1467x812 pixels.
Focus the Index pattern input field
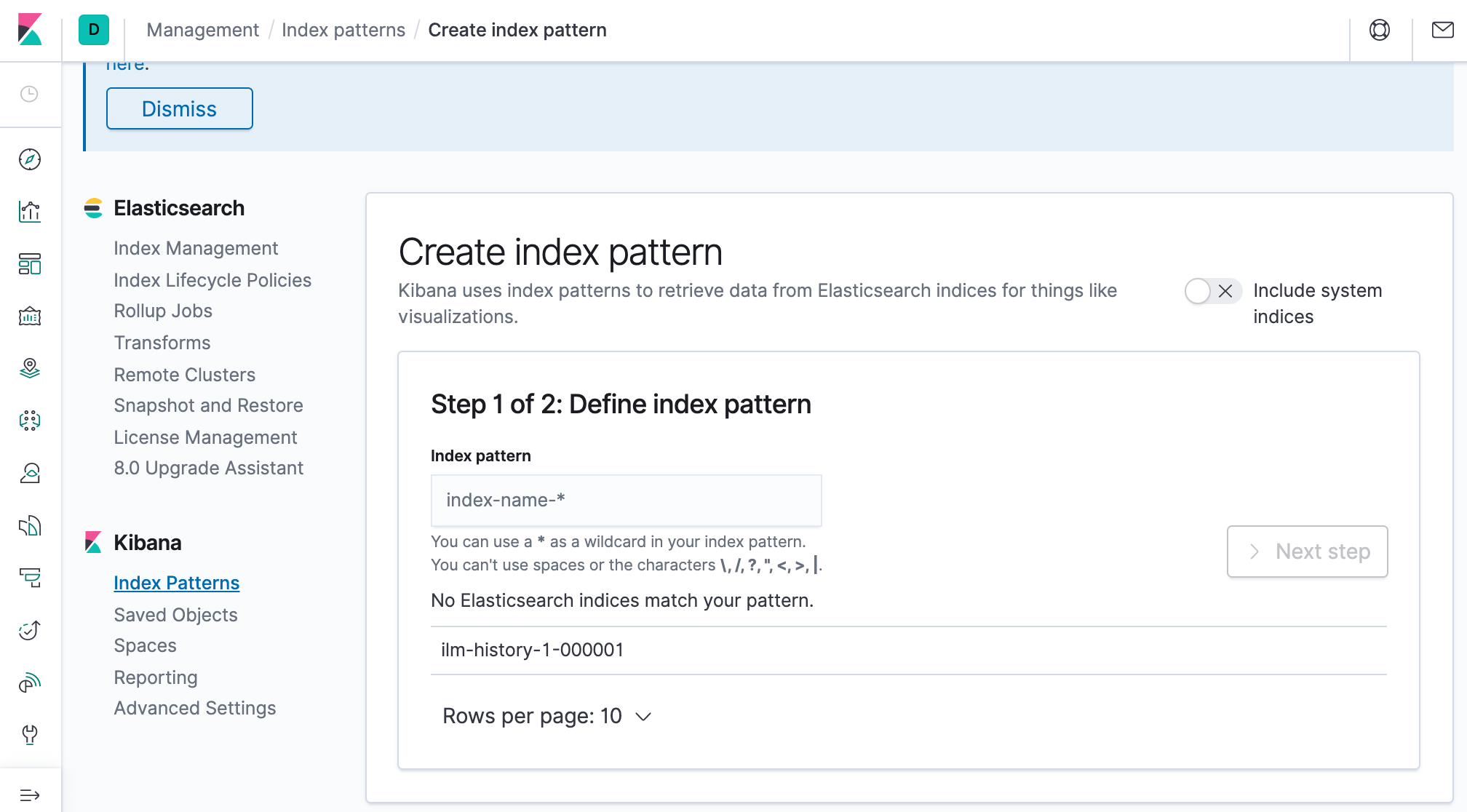click(627, 501)
